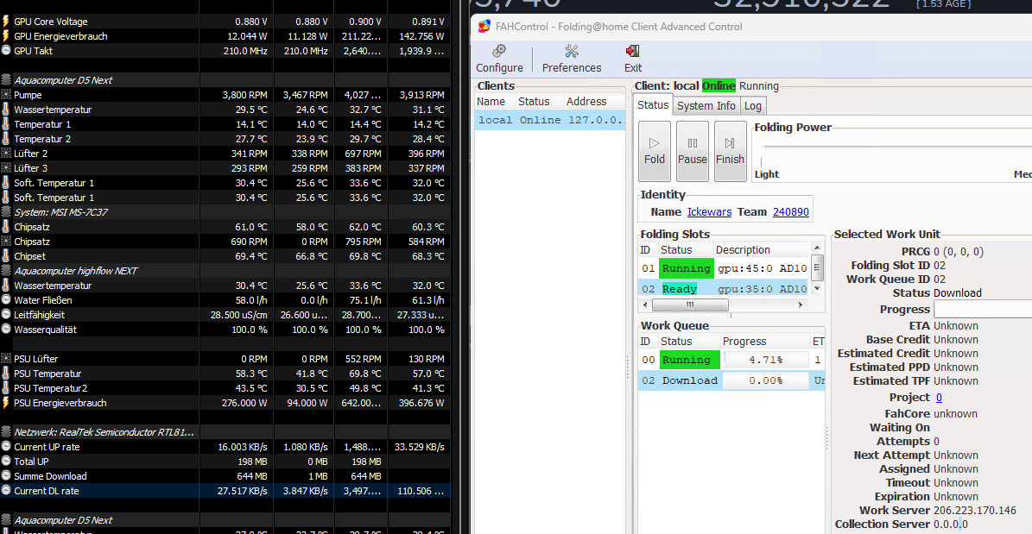The width and height of the screenshot is (1032, 534).
Task: Click the Temperatur 1 thermometer icon
Action: (x=7, y=124)
